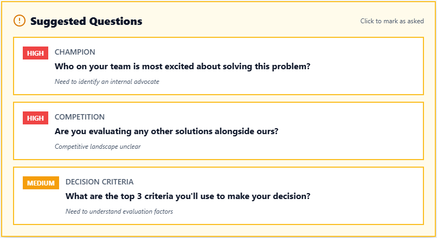Screen dimensions: 437x238
Task: Click the HIGH badge on Competition card
Action: pyautogui.click(x=35, y=118)
